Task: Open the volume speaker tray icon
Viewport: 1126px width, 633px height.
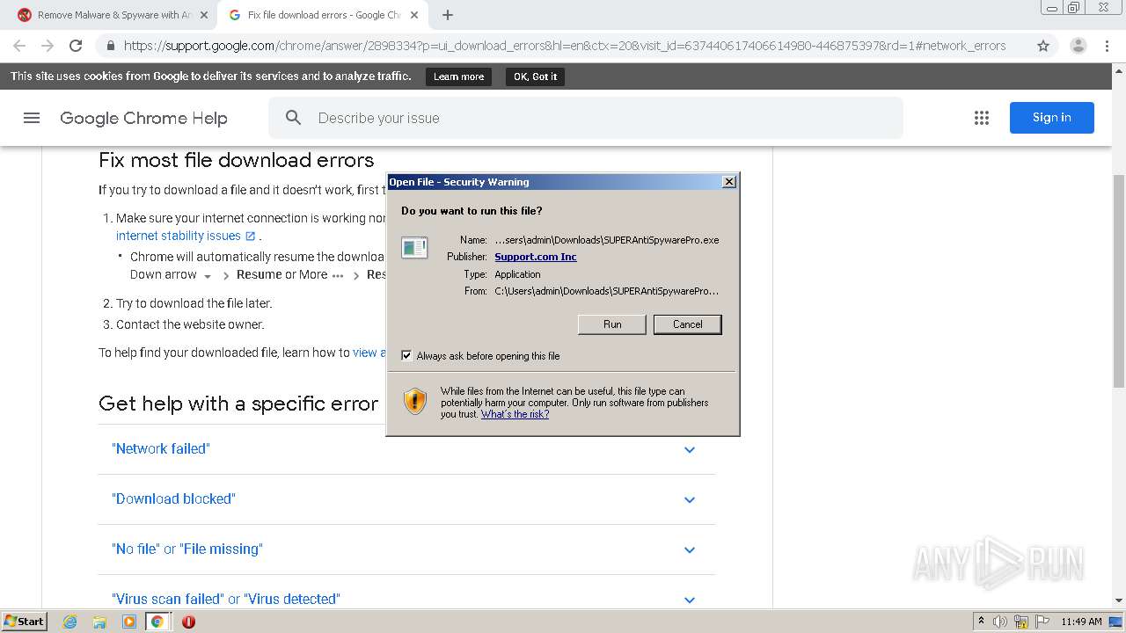Action: pos(1000,622)
